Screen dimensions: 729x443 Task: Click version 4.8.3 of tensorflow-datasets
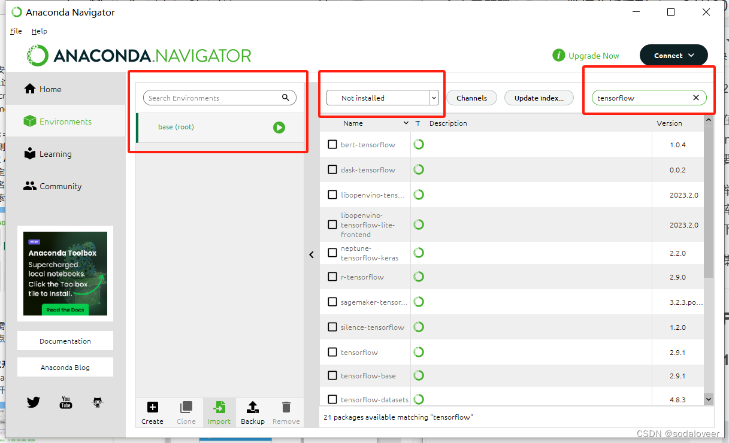[x=678, y=399]
